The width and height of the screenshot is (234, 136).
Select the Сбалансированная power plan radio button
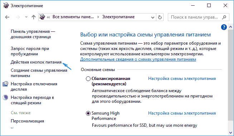point(88,79)
